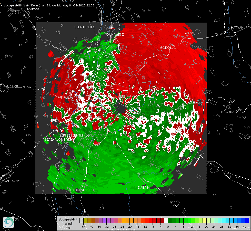This screenshot has height=231, width=251.
Task: Click the m/s unit label in legend
Action: tap(68, 228)
